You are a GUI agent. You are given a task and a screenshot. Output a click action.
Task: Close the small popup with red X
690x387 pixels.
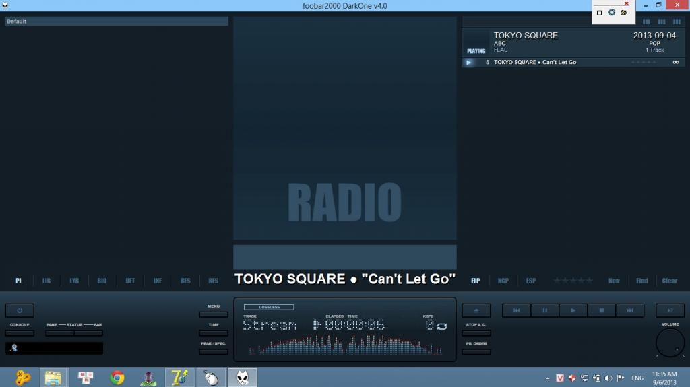(627, 3)
